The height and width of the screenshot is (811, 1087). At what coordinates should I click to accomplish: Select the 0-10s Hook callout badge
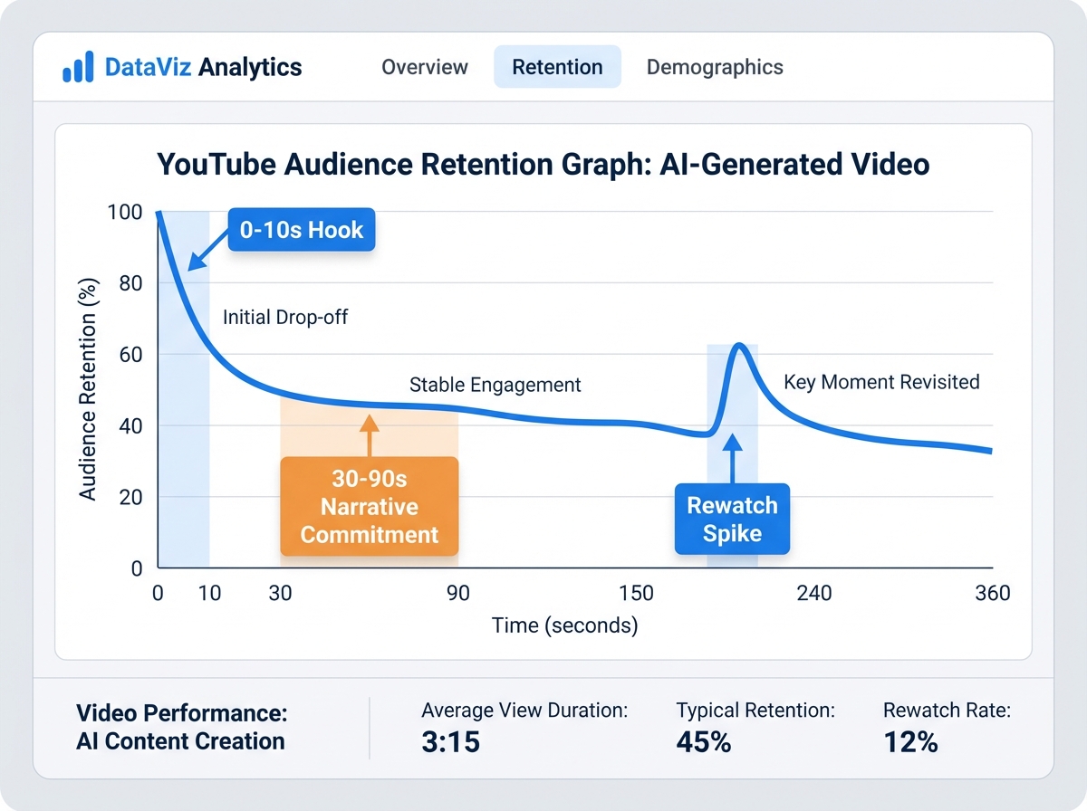[x=301, y=230]
